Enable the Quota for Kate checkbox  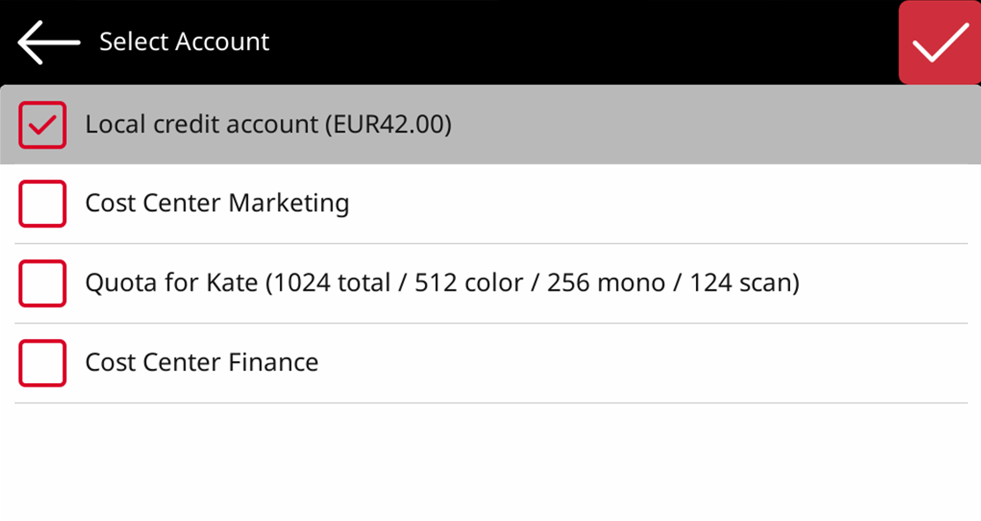click(42, 283)
